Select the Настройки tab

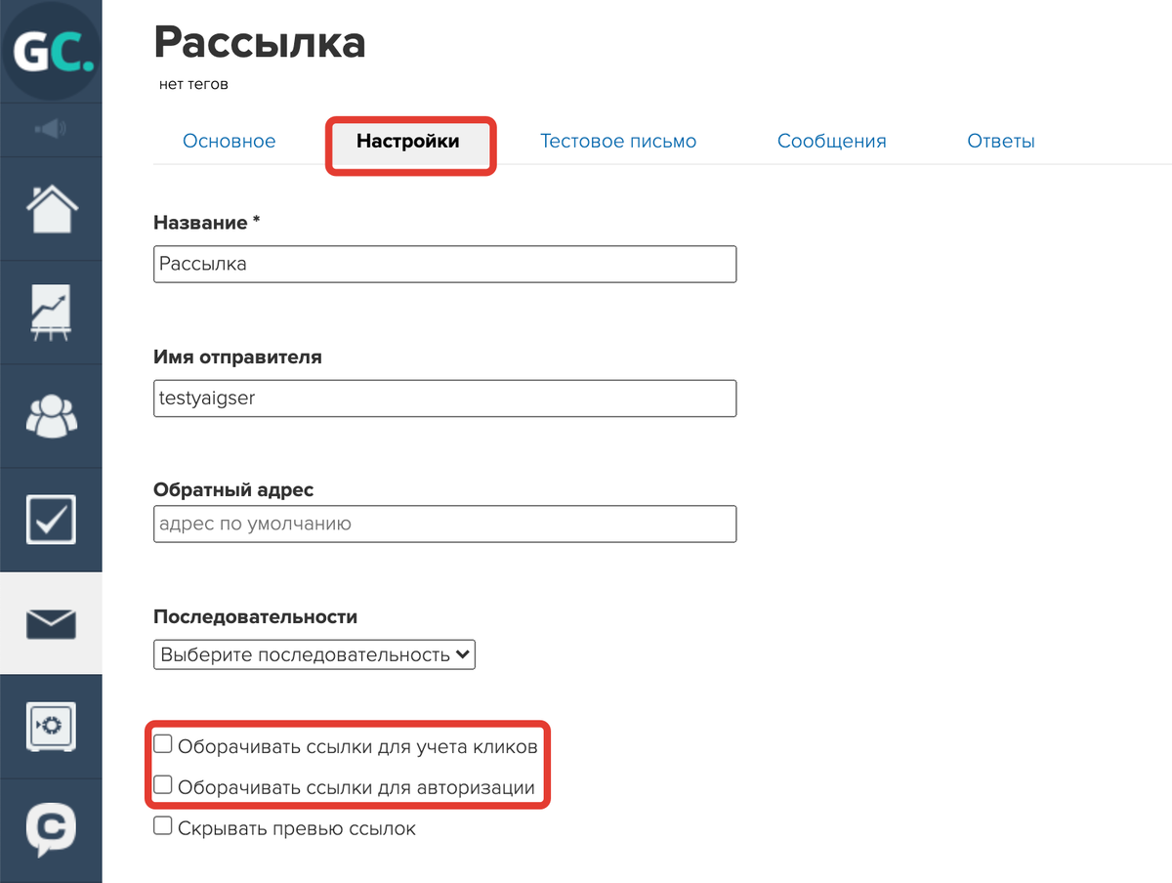(x=408, y=142)
